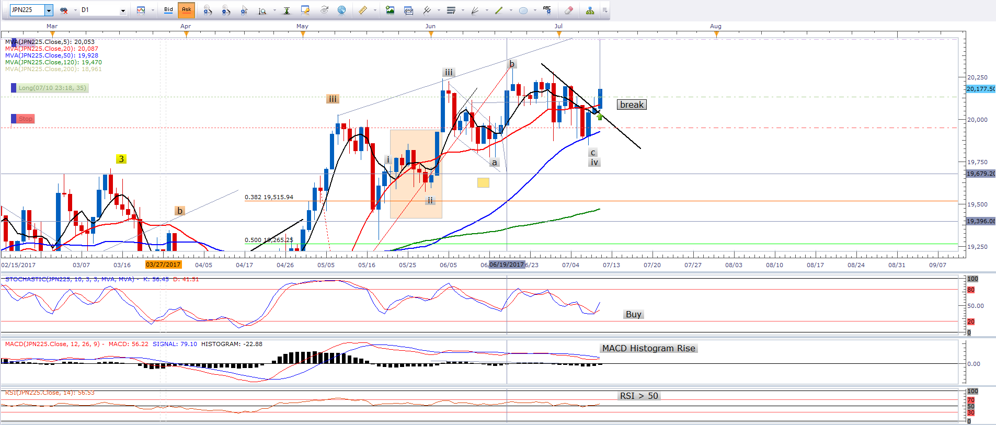The image size is (996, 425).
Task: Expand the toolbar overflow options menu
Action: pyautogui.click(x=605, y=10)
